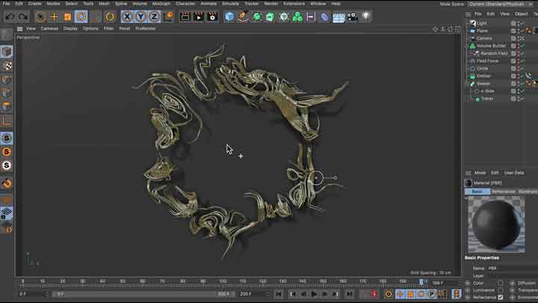Switch to Reflectance material tab
Screen dimensions: 538x303
pyautogui.click(x=504, y=192)
